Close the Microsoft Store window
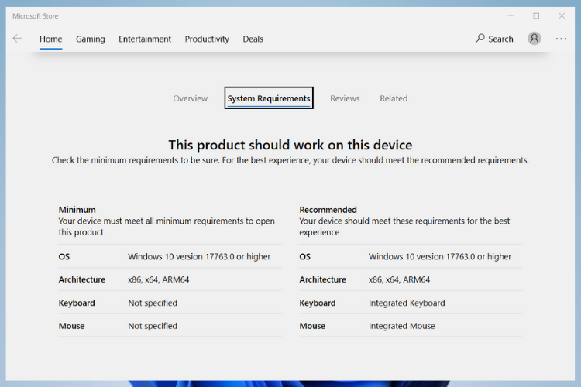 pos(562,15)
